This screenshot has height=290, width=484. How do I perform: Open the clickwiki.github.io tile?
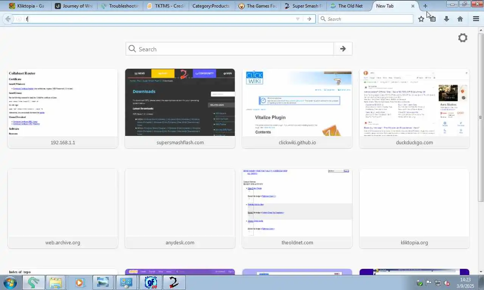297,108
